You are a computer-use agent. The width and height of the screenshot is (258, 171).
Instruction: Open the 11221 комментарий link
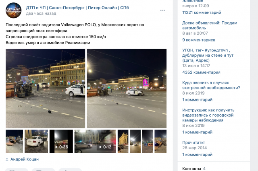(202, 12)
